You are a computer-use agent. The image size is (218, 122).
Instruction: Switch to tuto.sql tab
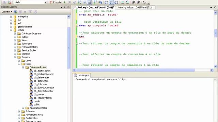point(136,7)
